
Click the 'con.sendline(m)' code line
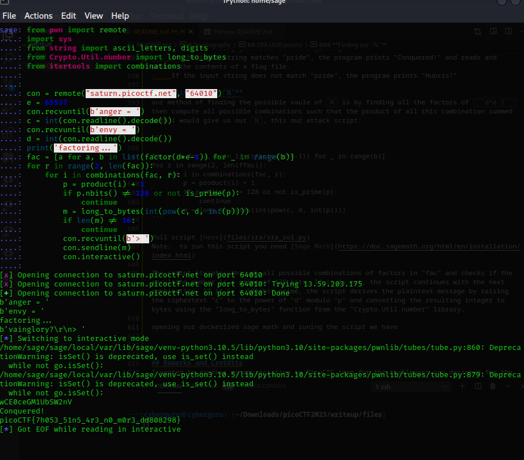point(97,248)
